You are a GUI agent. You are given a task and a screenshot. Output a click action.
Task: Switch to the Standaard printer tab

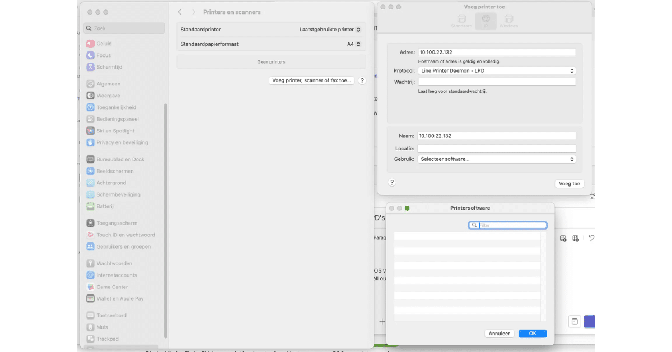pyautogui.click(x=462, y=21)
